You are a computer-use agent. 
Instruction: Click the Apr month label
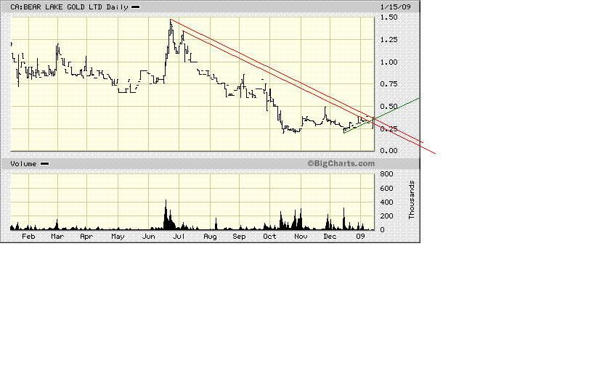click(86, 237)
